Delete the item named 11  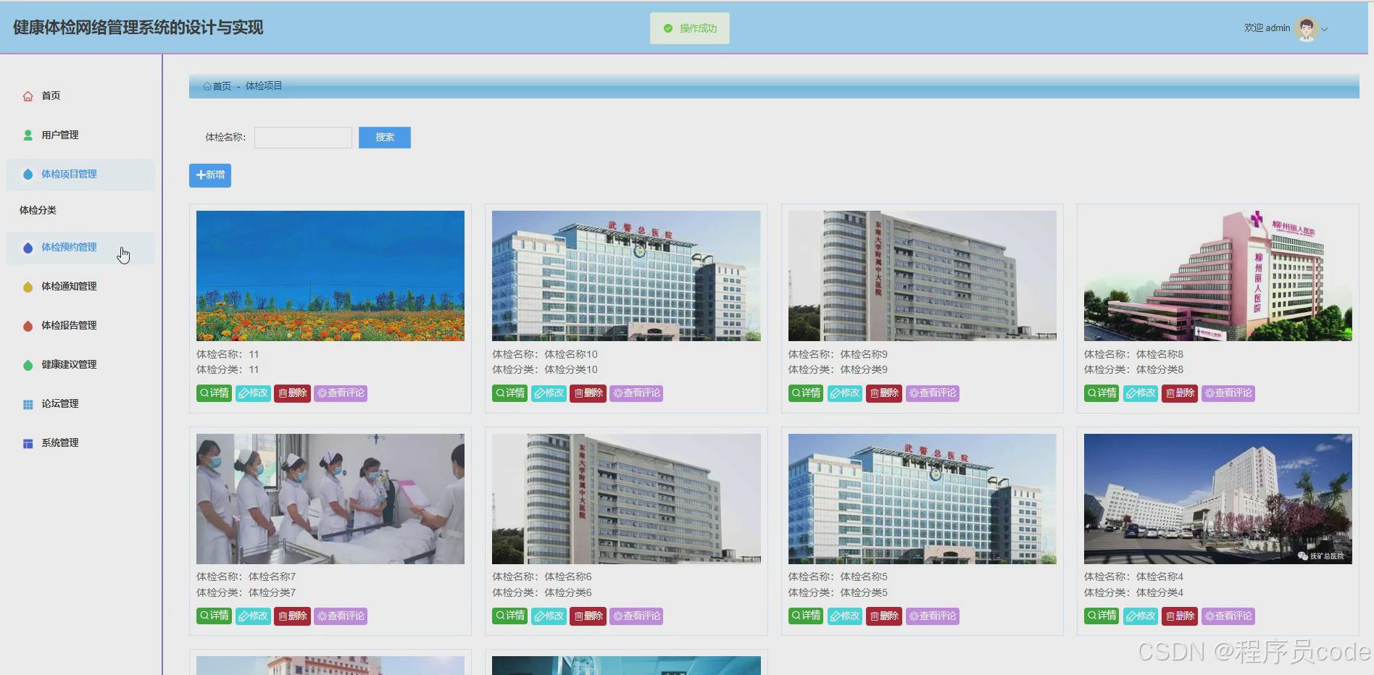pos(292,393)
